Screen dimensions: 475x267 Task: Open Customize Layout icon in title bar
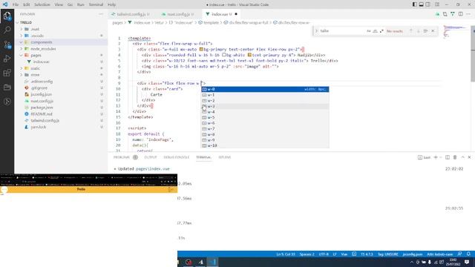point(437,4)
